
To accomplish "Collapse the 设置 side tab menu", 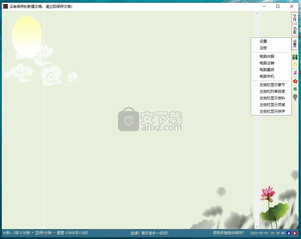I will click(295, 44).
